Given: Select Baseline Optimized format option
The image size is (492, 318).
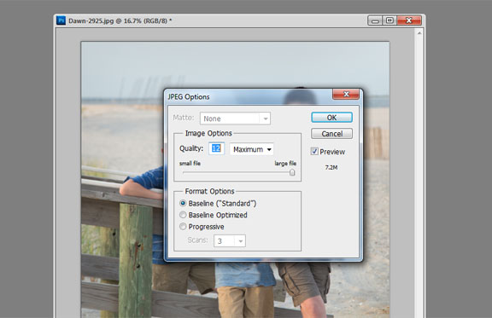Looking at the screenshot, I should (183, 215).
